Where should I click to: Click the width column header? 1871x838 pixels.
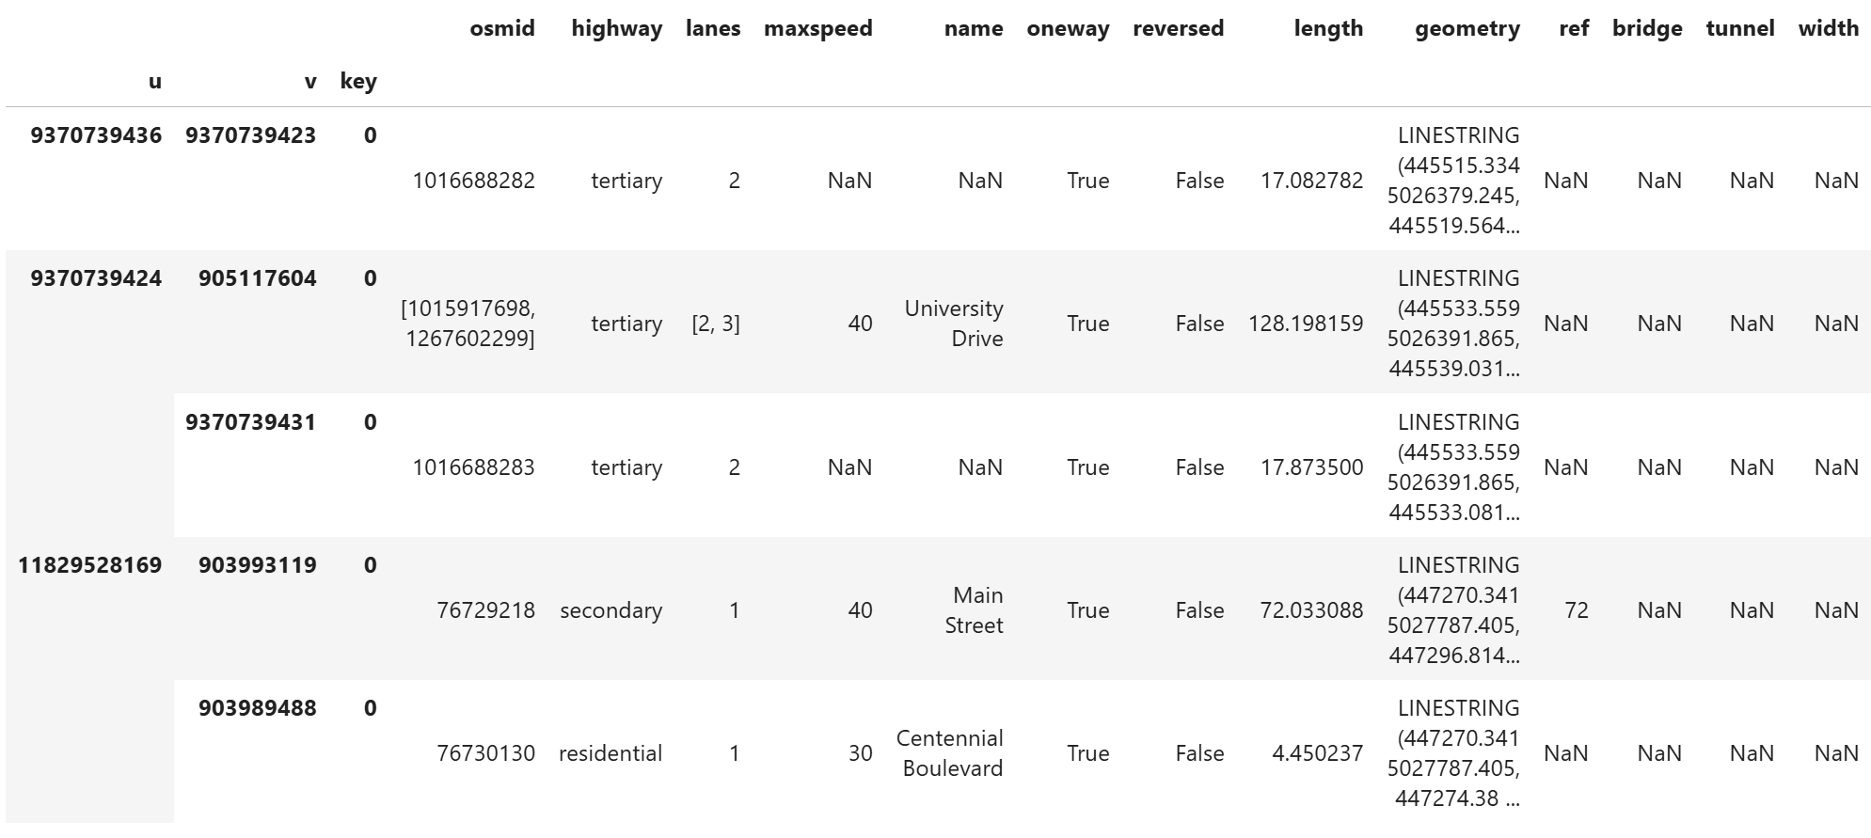pos(1828,28)
